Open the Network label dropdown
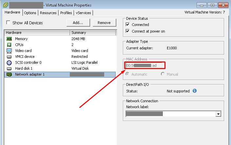 click(x=218, y=114)
